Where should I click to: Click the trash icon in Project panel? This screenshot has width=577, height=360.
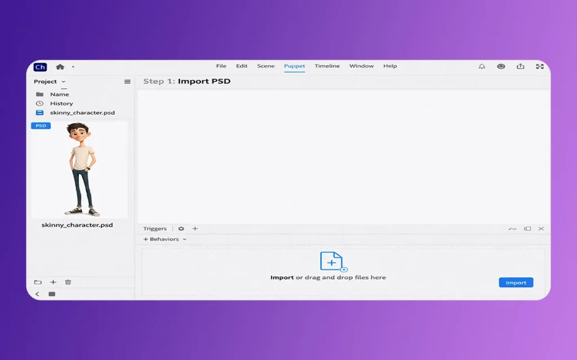coord(68,282)
